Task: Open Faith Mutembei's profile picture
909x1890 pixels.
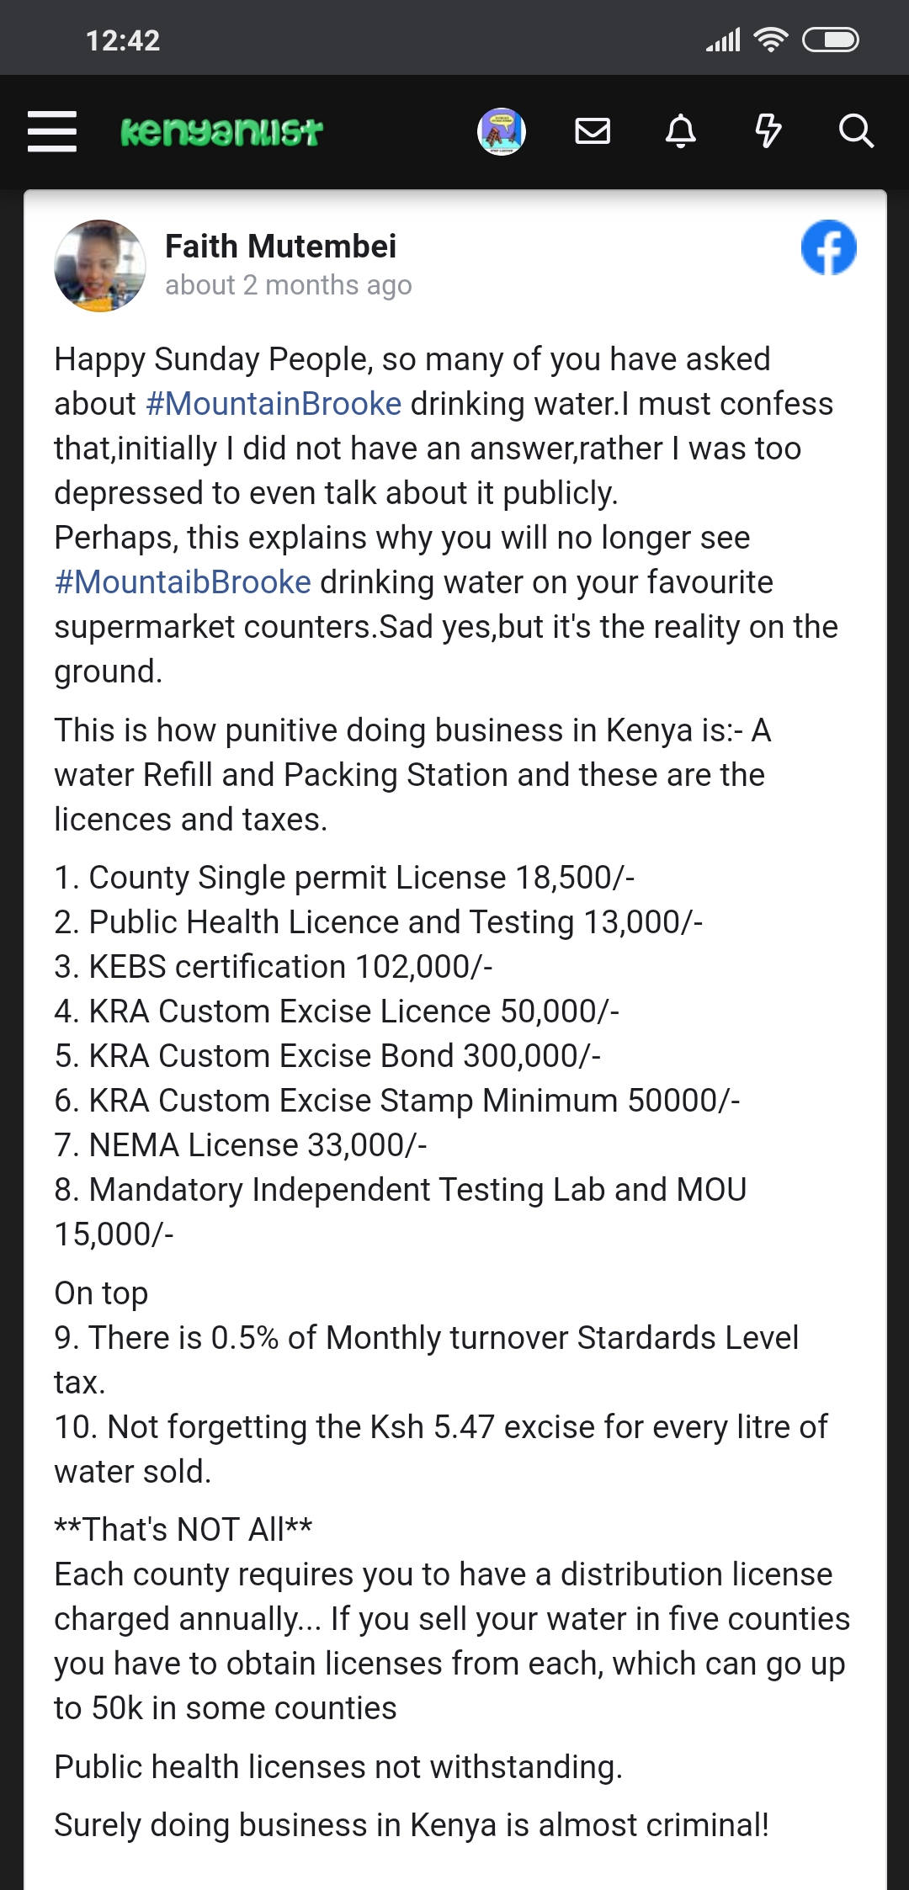Action: (x=100, y=266)
